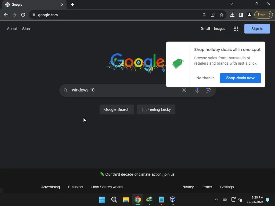The width and height of the screenshot is (275, 206).
Task: Click I'm Feeling Lucky
Action: coord(156,109)
